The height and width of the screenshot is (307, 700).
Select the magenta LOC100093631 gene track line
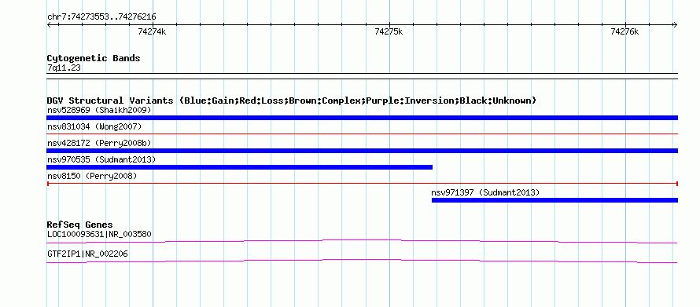point(362,242)
